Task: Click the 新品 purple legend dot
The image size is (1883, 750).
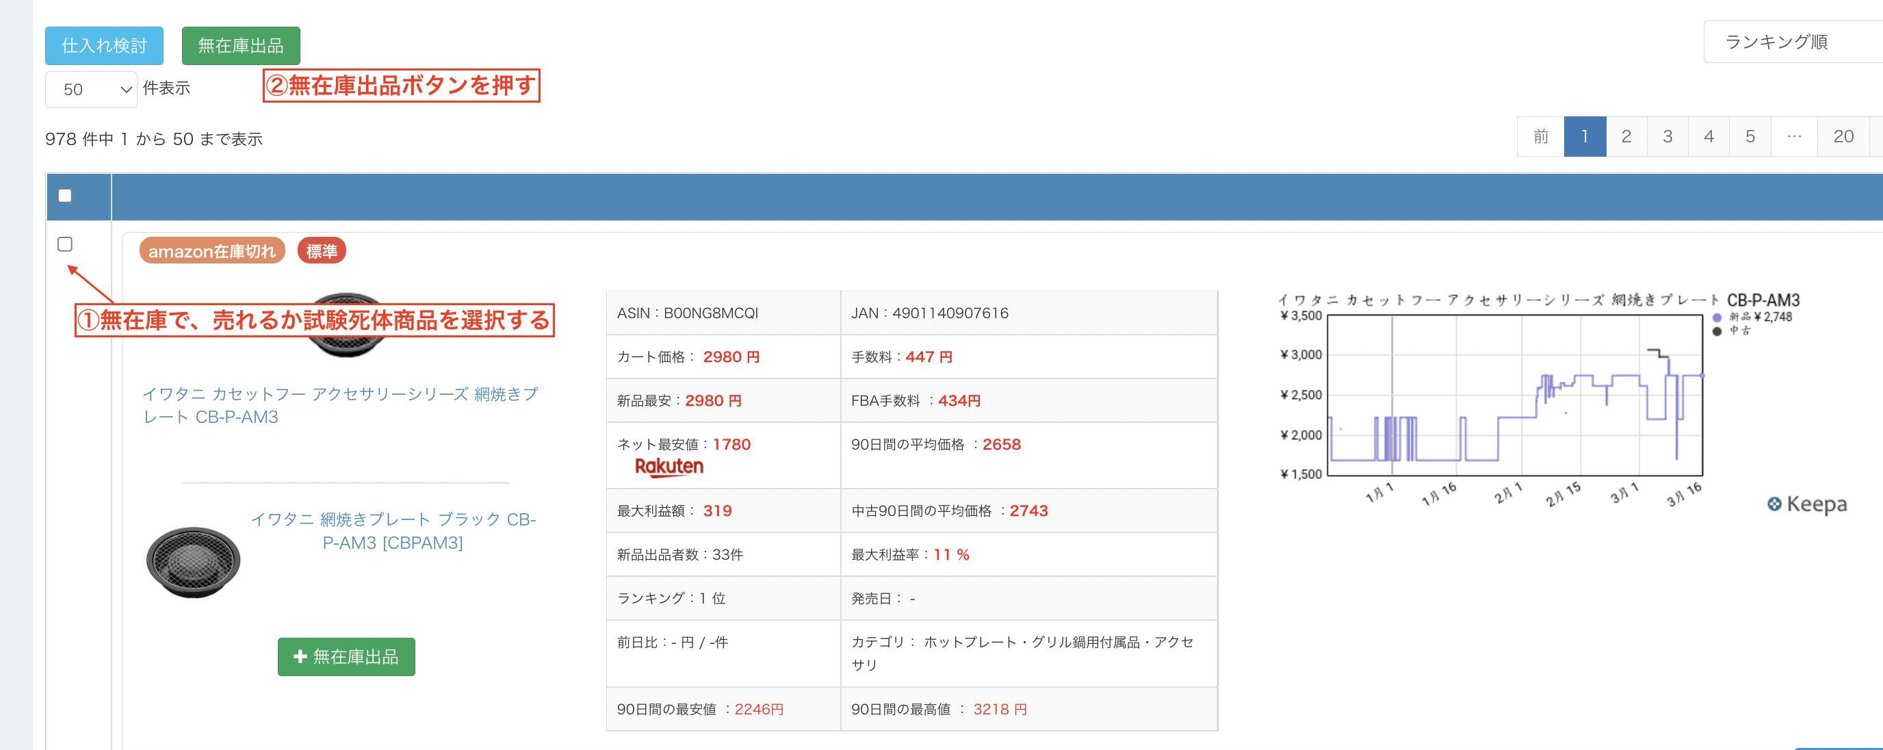Action: coord(1716,318)
